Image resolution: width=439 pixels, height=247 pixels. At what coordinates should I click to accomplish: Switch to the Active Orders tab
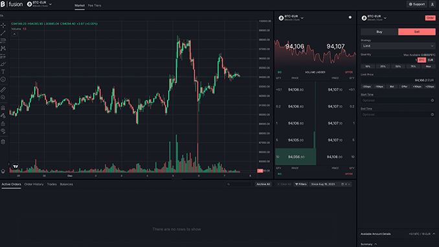pos(11,184)
